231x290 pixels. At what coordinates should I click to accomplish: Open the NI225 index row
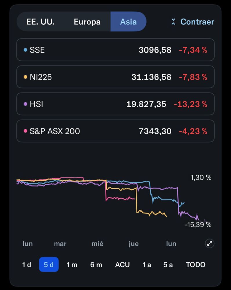pos(115,77)
